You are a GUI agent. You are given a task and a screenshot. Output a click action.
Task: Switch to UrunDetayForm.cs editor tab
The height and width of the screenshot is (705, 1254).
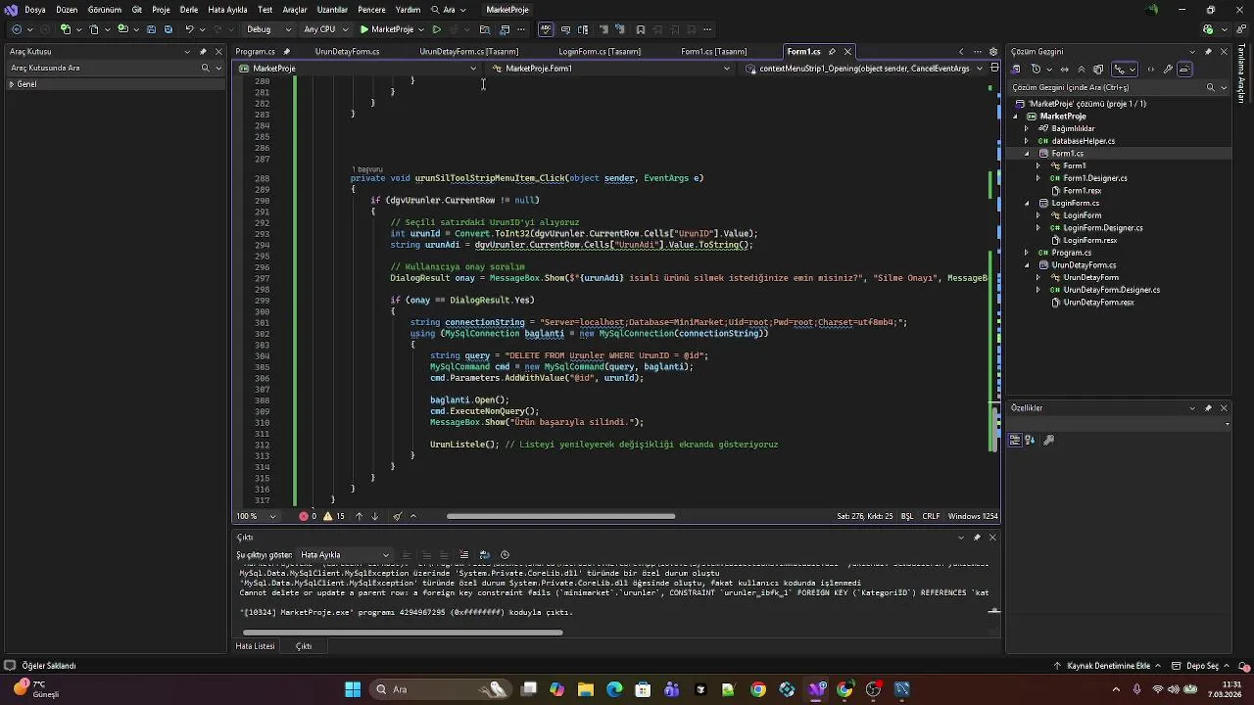click(347, 52)
